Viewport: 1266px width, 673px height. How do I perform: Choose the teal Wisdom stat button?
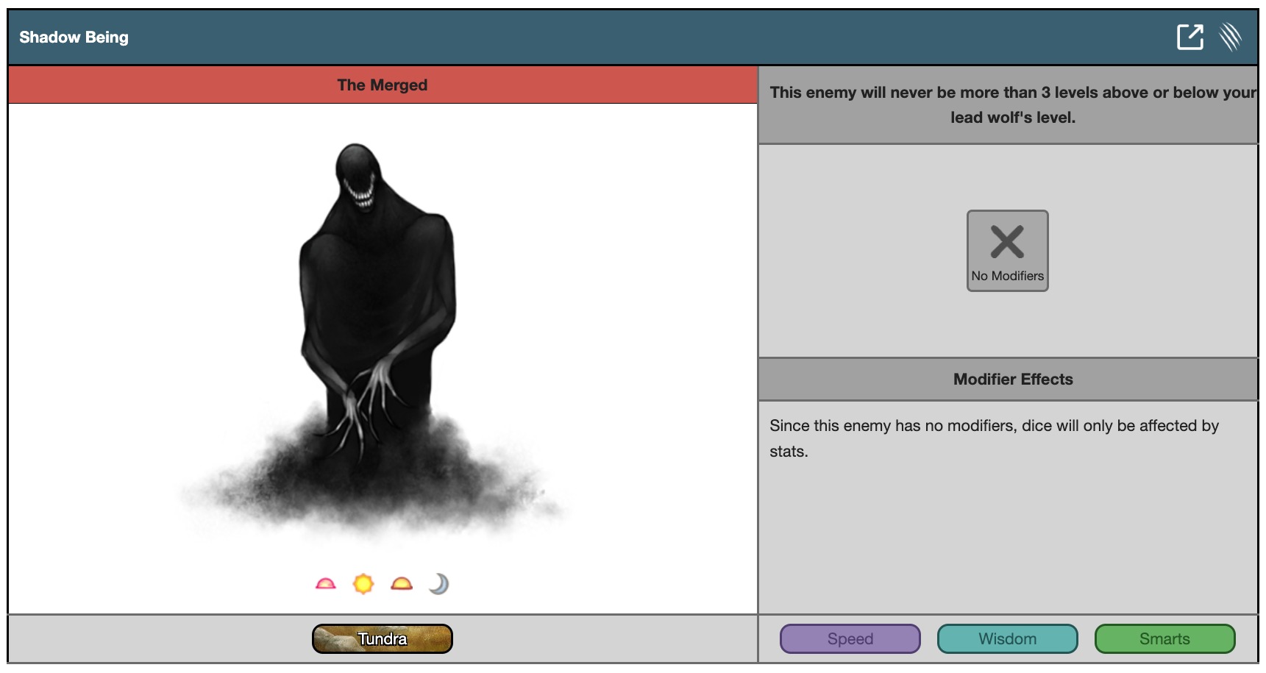pyautogui.click(x=1007, y=638)
